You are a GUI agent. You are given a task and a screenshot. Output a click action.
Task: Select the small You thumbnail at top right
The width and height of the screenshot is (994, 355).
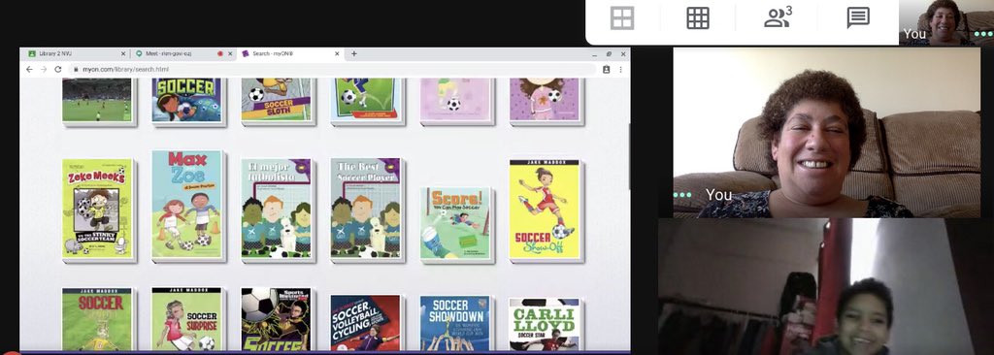[x=945, y=23]
